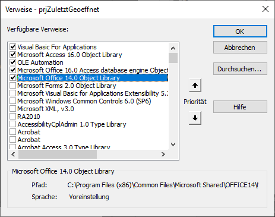This screenshot has height=217, width=275.
Task: Select 'Microsoft Access 16.0 Object Library' text
Action: tap(69, 55)
